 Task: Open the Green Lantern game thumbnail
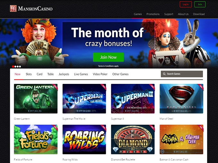pos(36,99)
